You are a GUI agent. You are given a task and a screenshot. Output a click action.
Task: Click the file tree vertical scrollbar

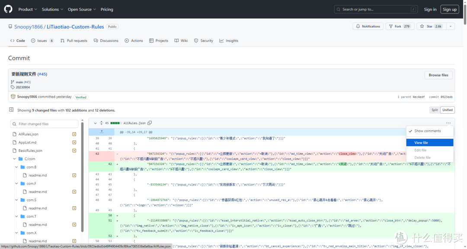82,176
